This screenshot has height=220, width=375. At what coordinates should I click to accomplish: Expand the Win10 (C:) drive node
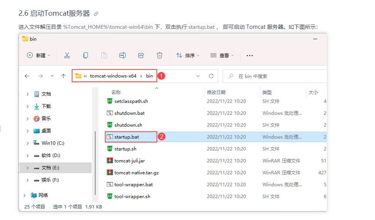[27, 143]
